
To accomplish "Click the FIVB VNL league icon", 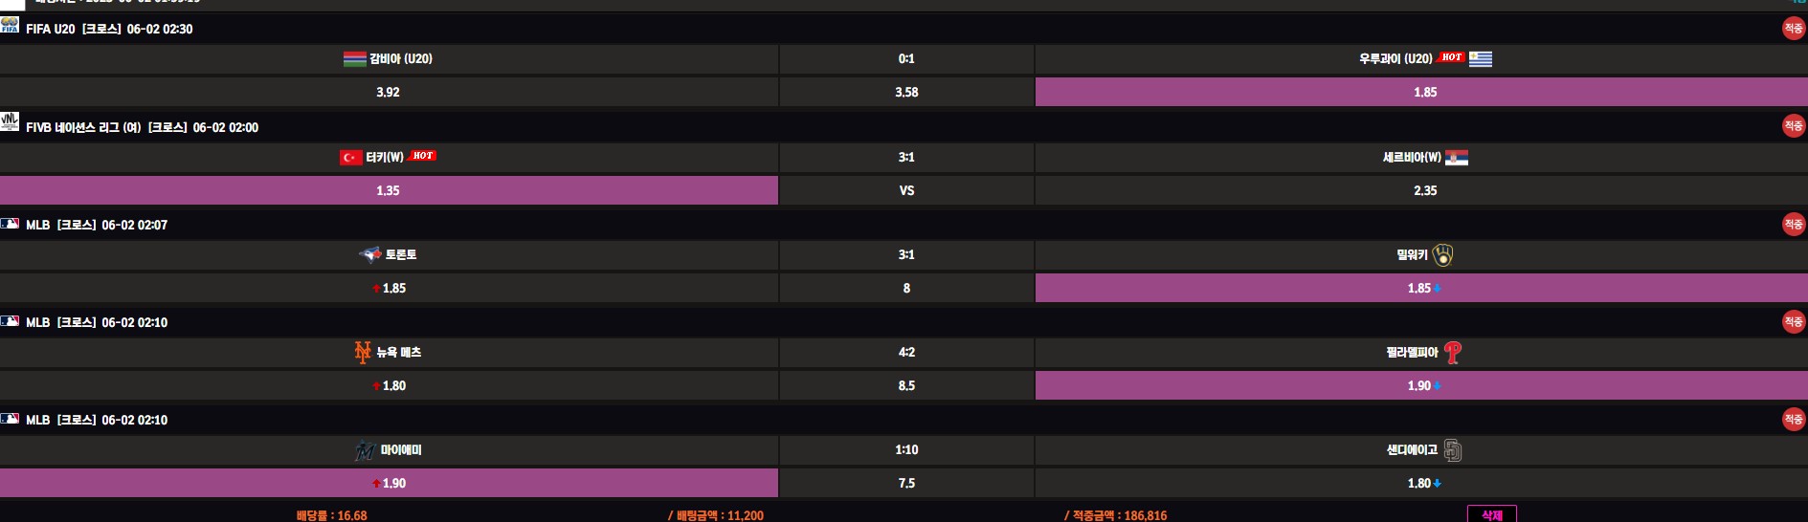I will [10, 121].
